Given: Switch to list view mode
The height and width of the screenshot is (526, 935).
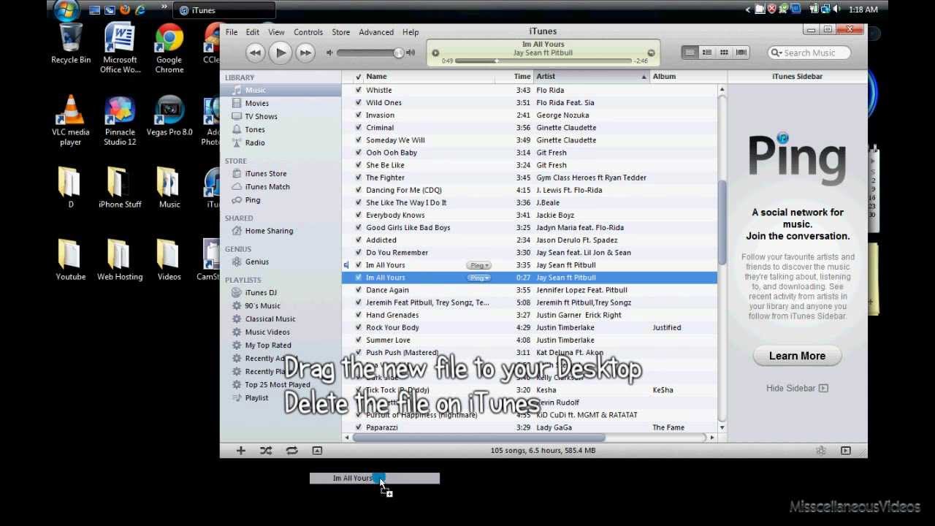Looking at the screenshot, I should click(690, 53).
